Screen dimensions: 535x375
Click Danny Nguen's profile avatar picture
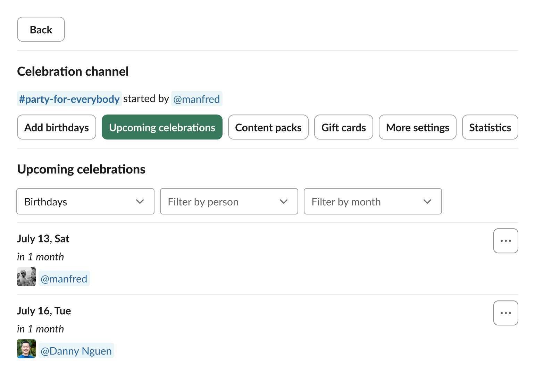coord(26,349)
